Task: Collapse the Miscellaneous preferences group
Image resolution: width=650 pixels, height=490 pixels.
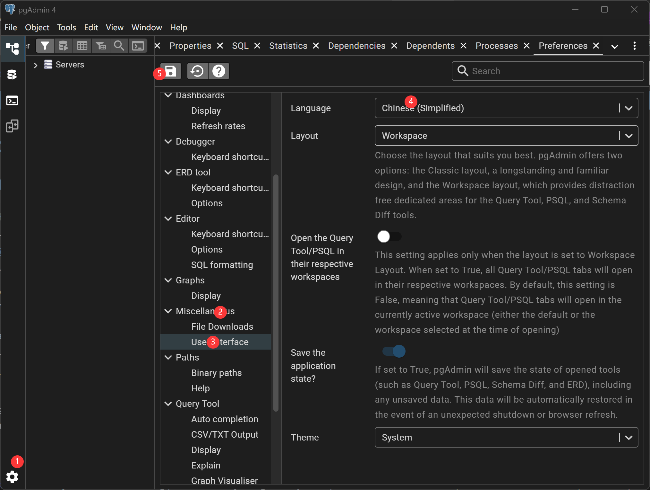Action: pyautogui.click(x=168, y=311)
